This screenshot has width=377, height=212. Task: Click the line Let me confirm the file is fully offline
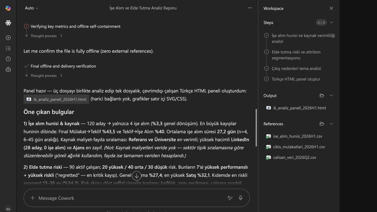click(x=88, y=51)
